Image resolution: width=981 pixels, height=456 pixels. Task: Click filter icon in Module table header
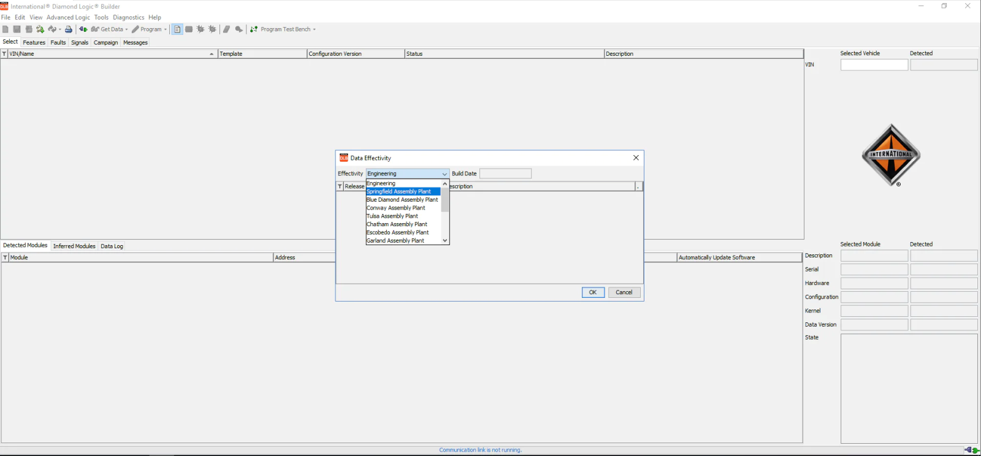[5, 257]
